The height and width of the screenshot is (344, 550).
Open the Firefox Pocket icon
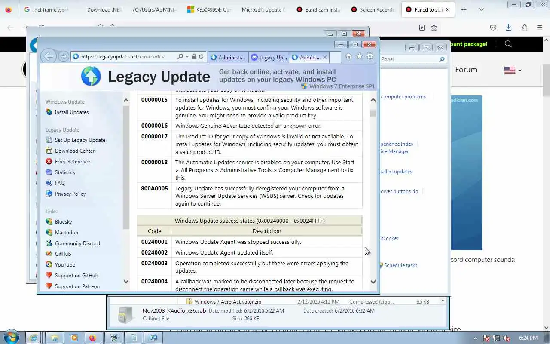(x=493, y=28)
